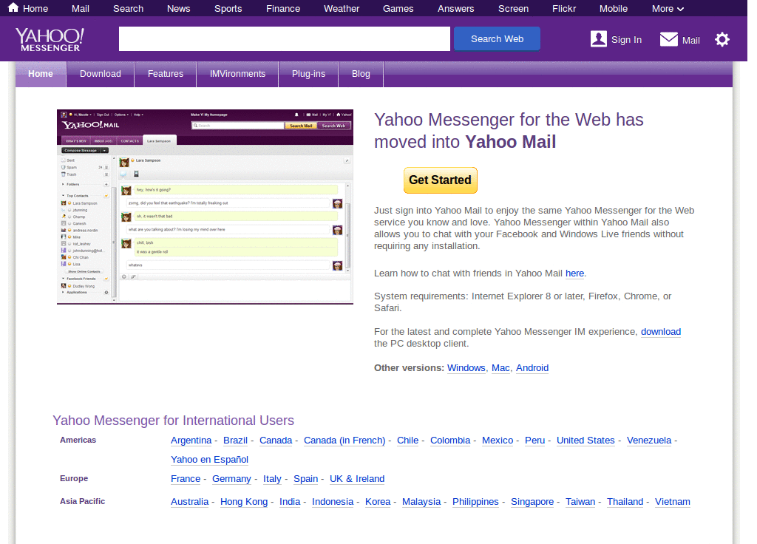757x544 pixels.
Task: Open Mobile in top navigation
Action: 613,9
